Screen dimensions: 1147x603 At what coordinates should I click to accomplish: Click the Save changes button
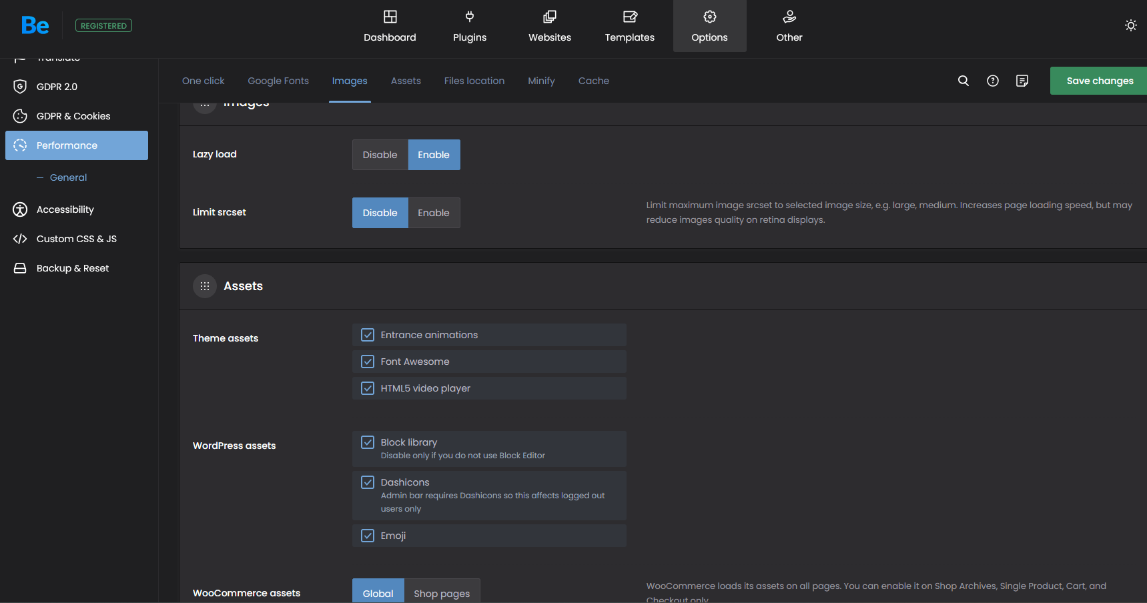tap(1099, 81)
